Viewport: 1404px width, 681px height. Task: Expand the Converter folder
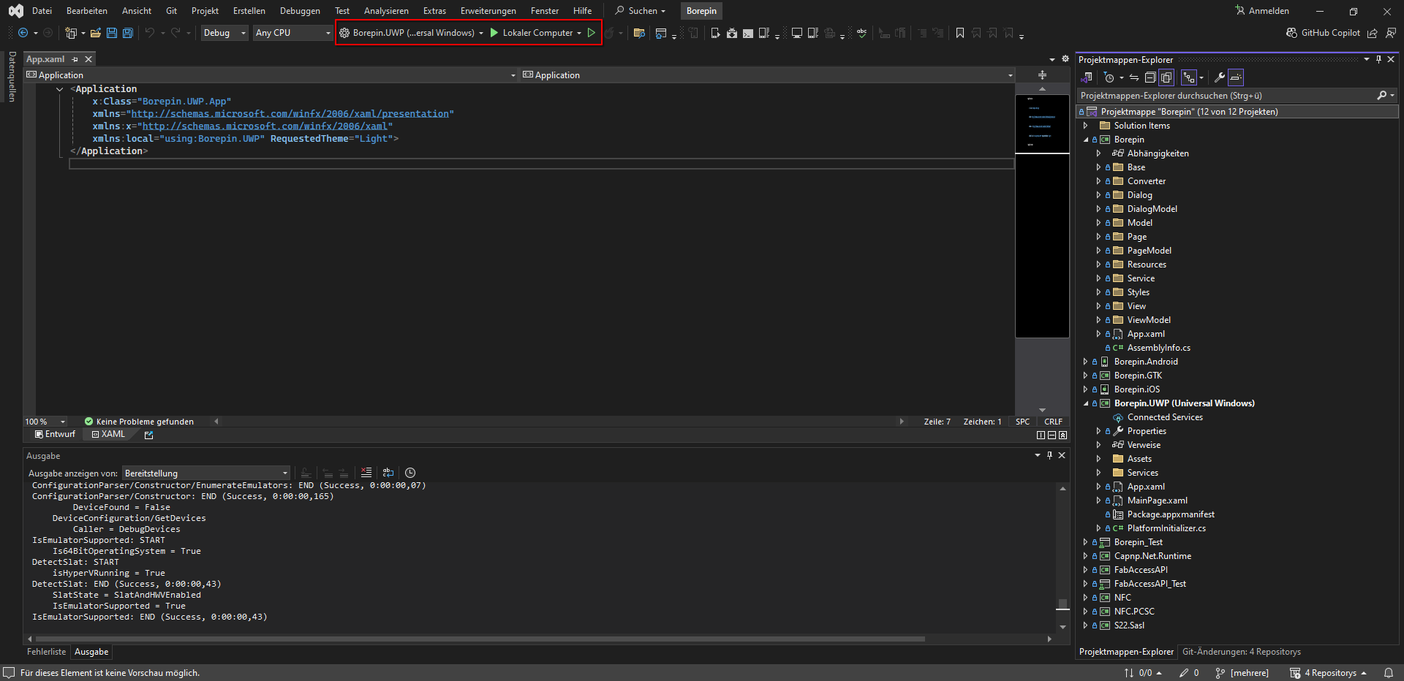tap(1098, 181)
